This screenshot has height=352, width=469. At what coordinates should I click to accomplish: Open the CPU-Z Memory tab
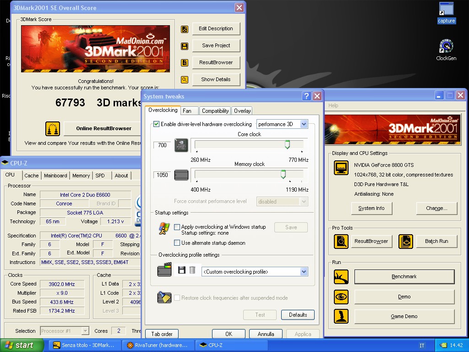click(81, 176)
